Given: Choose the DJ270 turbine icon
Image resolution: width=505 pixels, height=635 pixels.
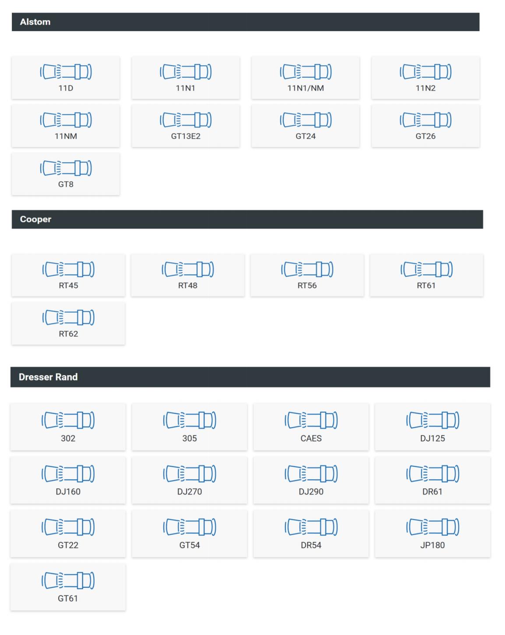Looking at the screenshot, I should [189, 474].
